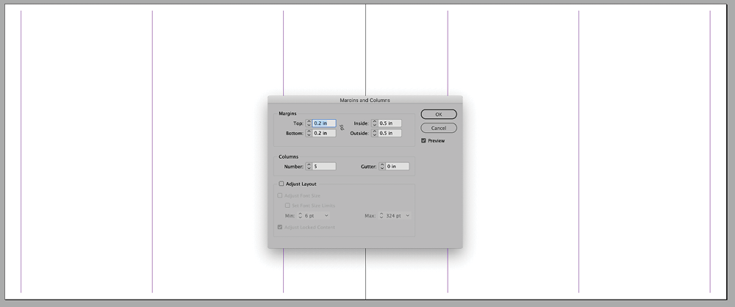Toggle the Adjust Locked Content checkbox
Screen dimensions: 735x307
[280, 228]
